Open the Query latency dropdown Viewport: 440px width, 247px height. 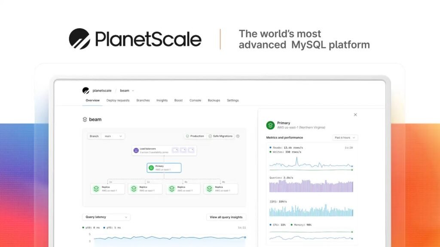pos(106,217)
